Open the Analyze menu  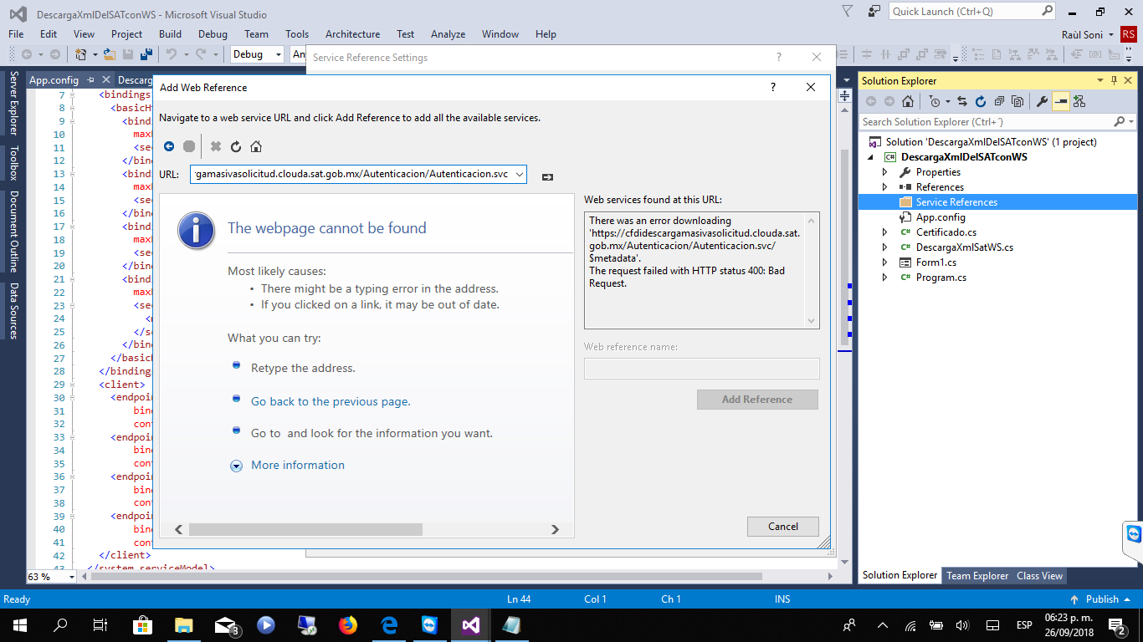[448, 34]
